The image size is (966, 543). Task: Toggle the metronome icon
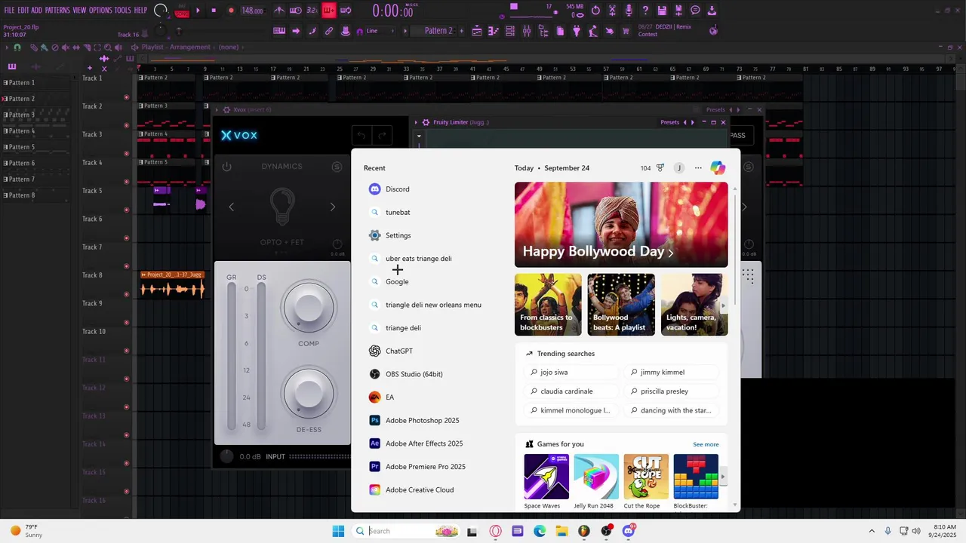click(279, 11)
